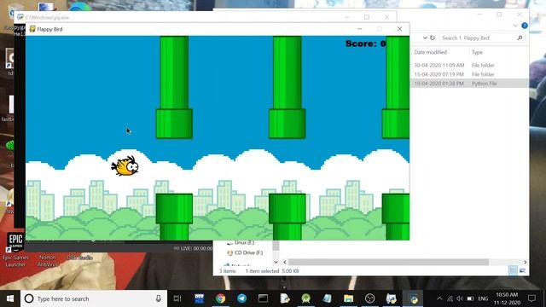Click Explorer horizontal scroll left arrow
The width and height of the screenshot is (546, 307).
(285, 262)
